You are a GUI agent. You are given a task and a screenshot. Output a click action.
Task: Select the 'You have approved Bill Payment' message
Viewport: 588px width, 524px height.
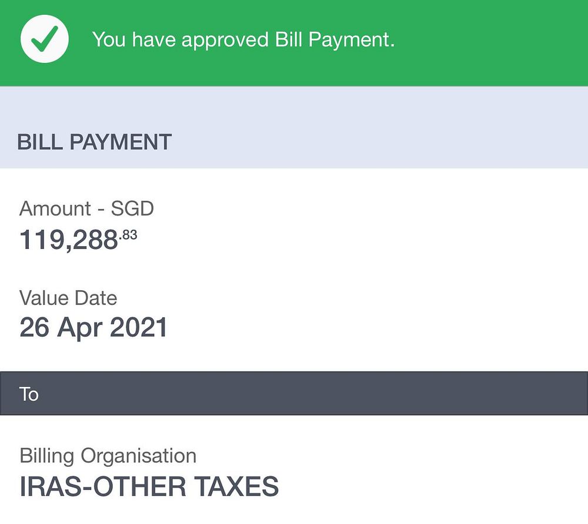pos(243,39)
